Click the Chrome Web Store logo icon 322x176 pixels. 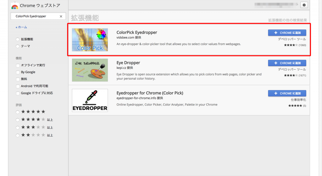pos(15,6)
